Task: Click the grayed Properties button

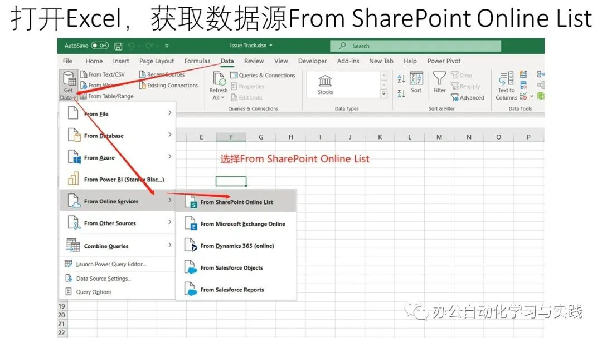Action: coord(247,87)
